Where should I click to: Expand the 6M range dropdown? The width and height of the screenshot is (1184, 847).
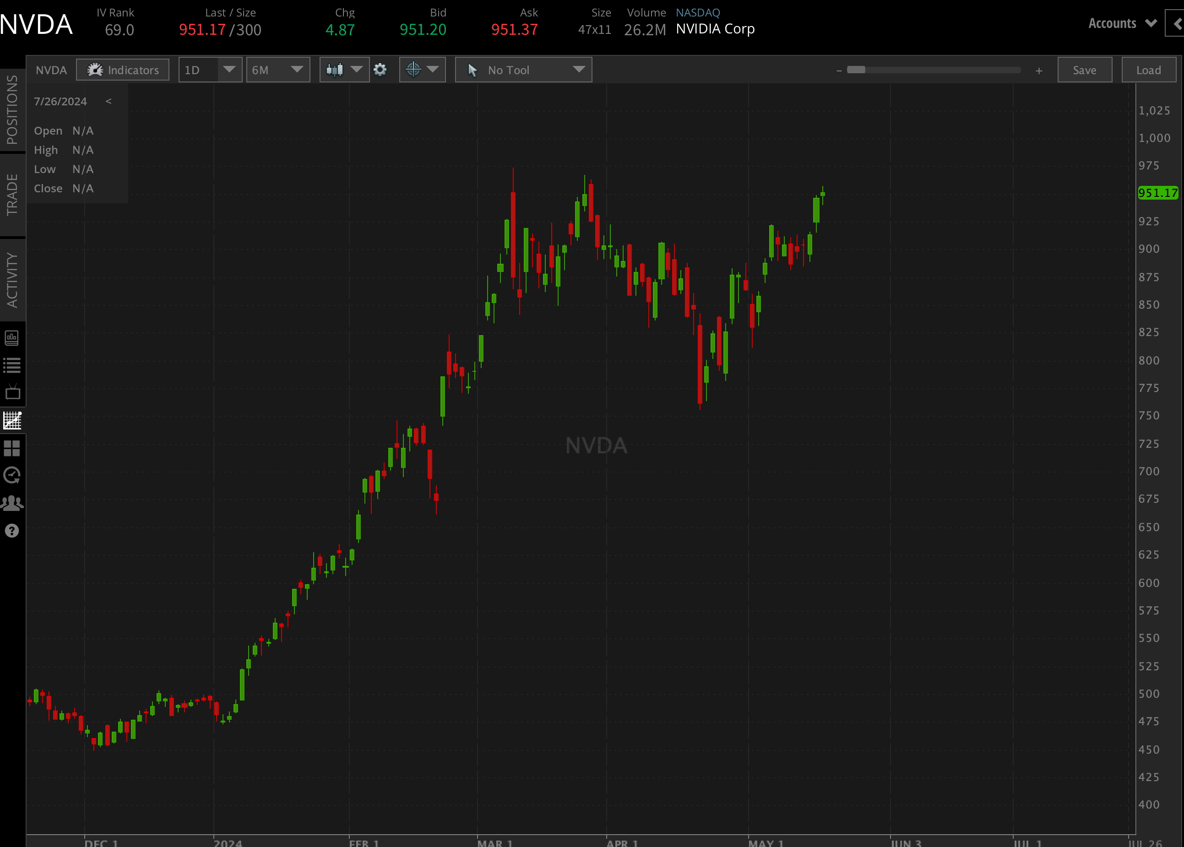[x=297, y=70]
